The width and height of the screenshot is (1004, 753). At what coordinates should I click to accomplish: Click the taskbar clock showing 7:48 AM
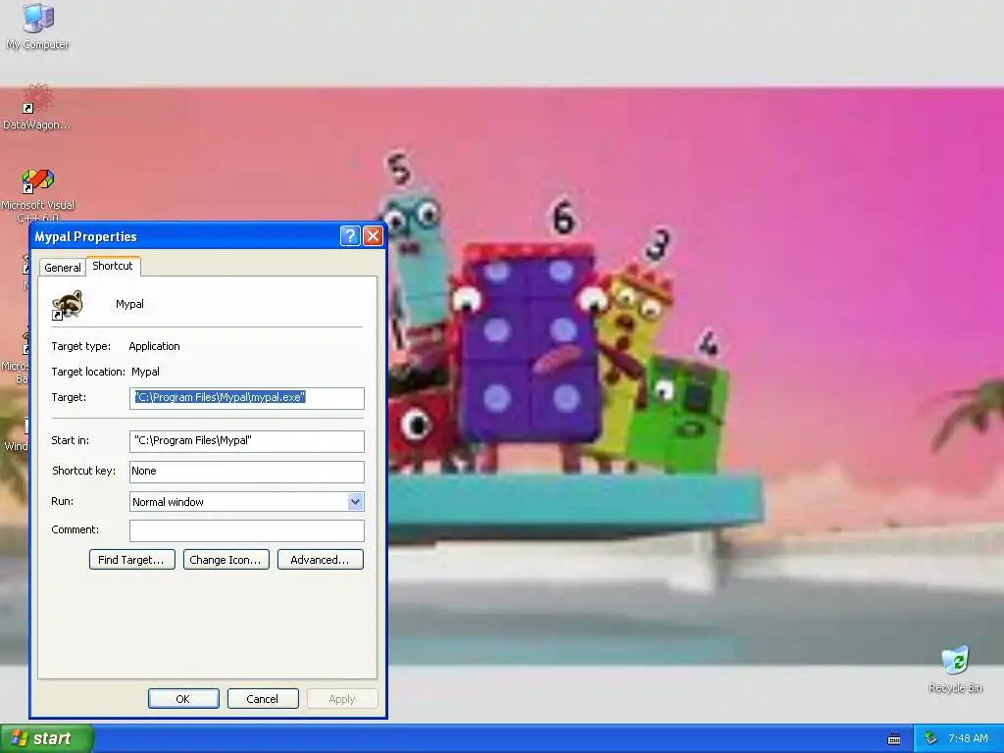[x=968, y=739]
